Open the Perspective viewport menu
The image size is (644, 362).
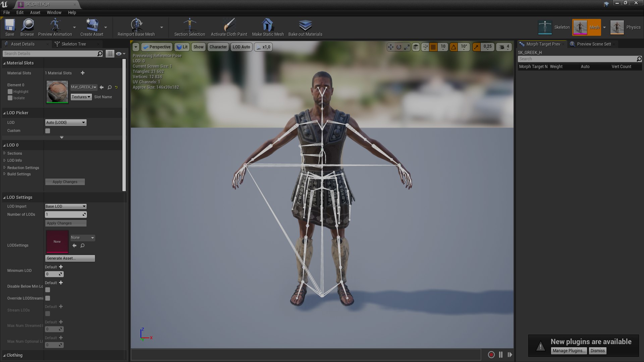click(x=157, y=47)
